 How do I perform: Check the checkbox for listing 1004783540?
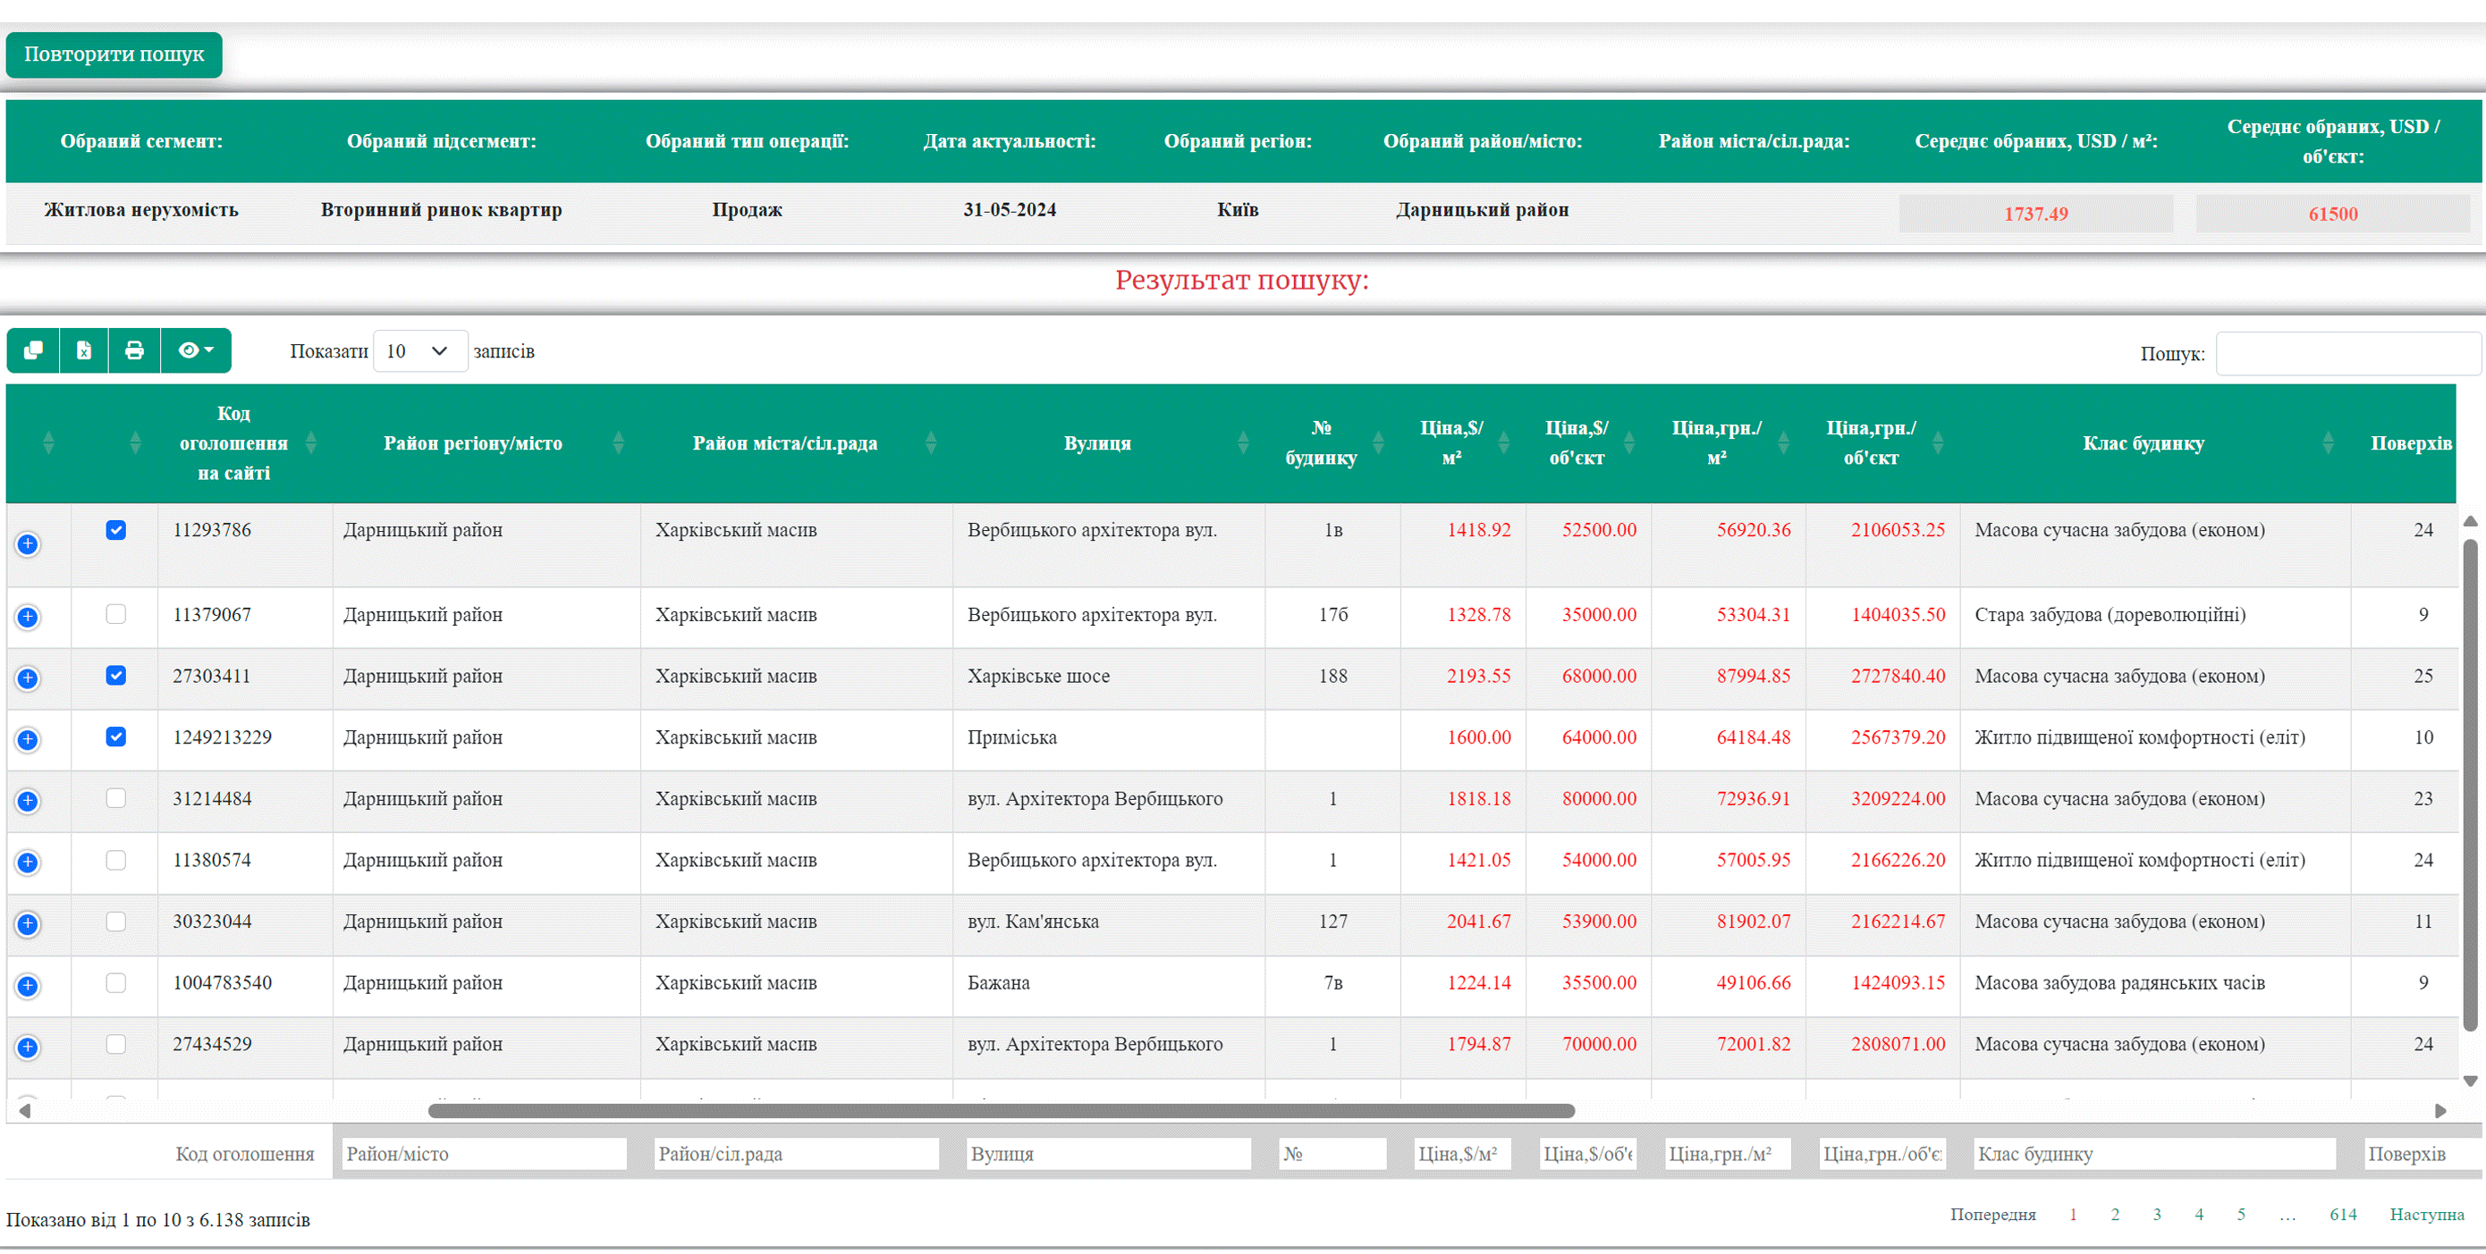pyautogui.click(x=116, y=982)
